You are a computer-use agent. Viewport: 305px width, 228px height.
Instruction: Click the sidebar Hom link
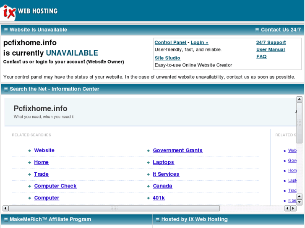(x=292, y=170)
